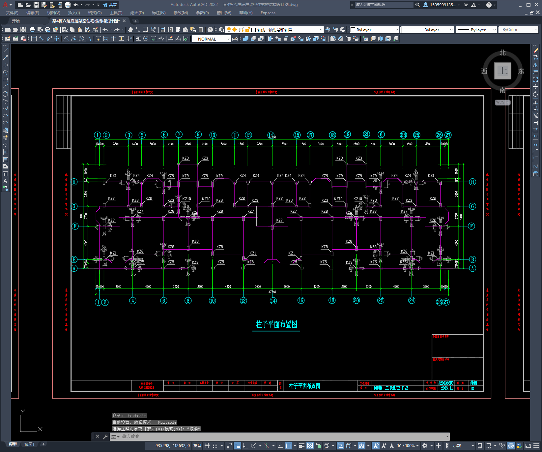This screenshot has height=452, width=542.
Task: Click the Layer Previous icon
Action: coord(335,30)
